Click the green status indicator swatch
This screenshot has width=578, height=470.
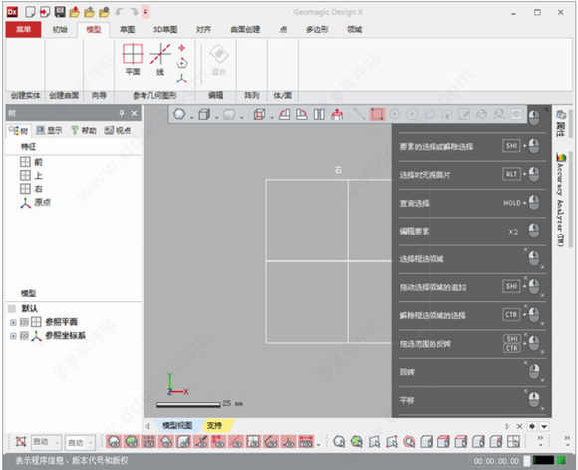click(561, 460)
